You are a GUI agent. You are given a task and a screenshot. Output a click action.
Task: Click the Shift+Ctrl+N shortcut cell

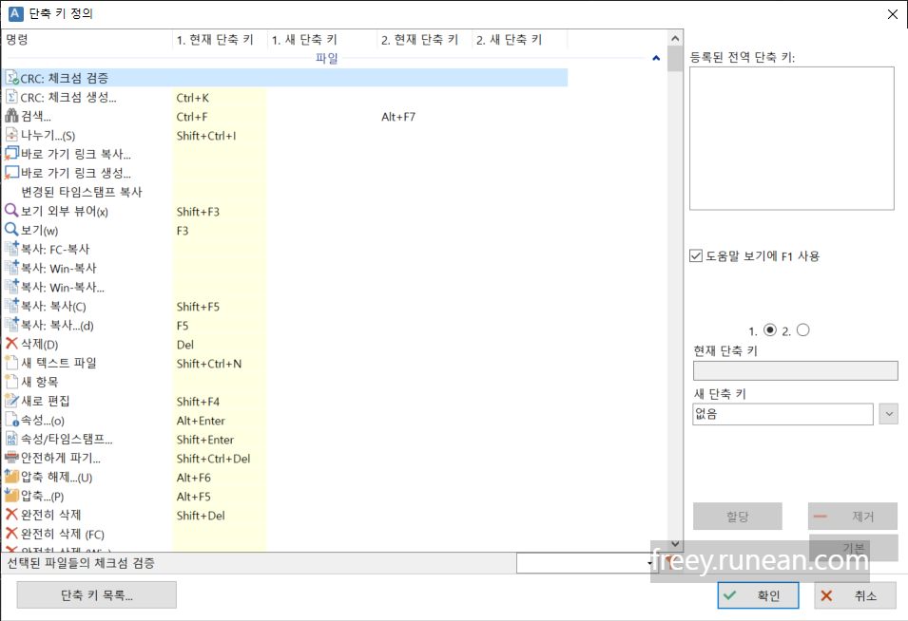pos(220,364)
